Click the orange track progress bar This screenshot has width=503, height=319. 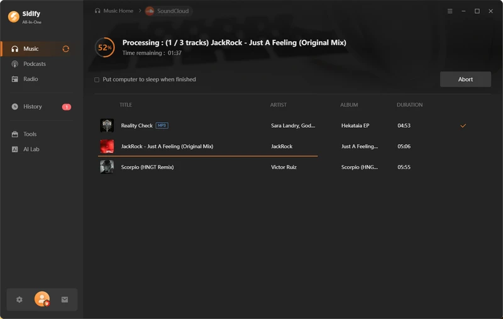click(208, 156)
